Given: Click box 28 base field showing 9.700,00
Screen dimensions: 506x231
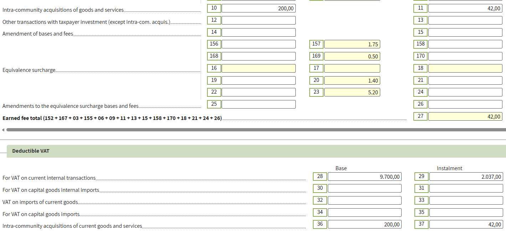Looking at the screenshot, I should pos(364,177).
